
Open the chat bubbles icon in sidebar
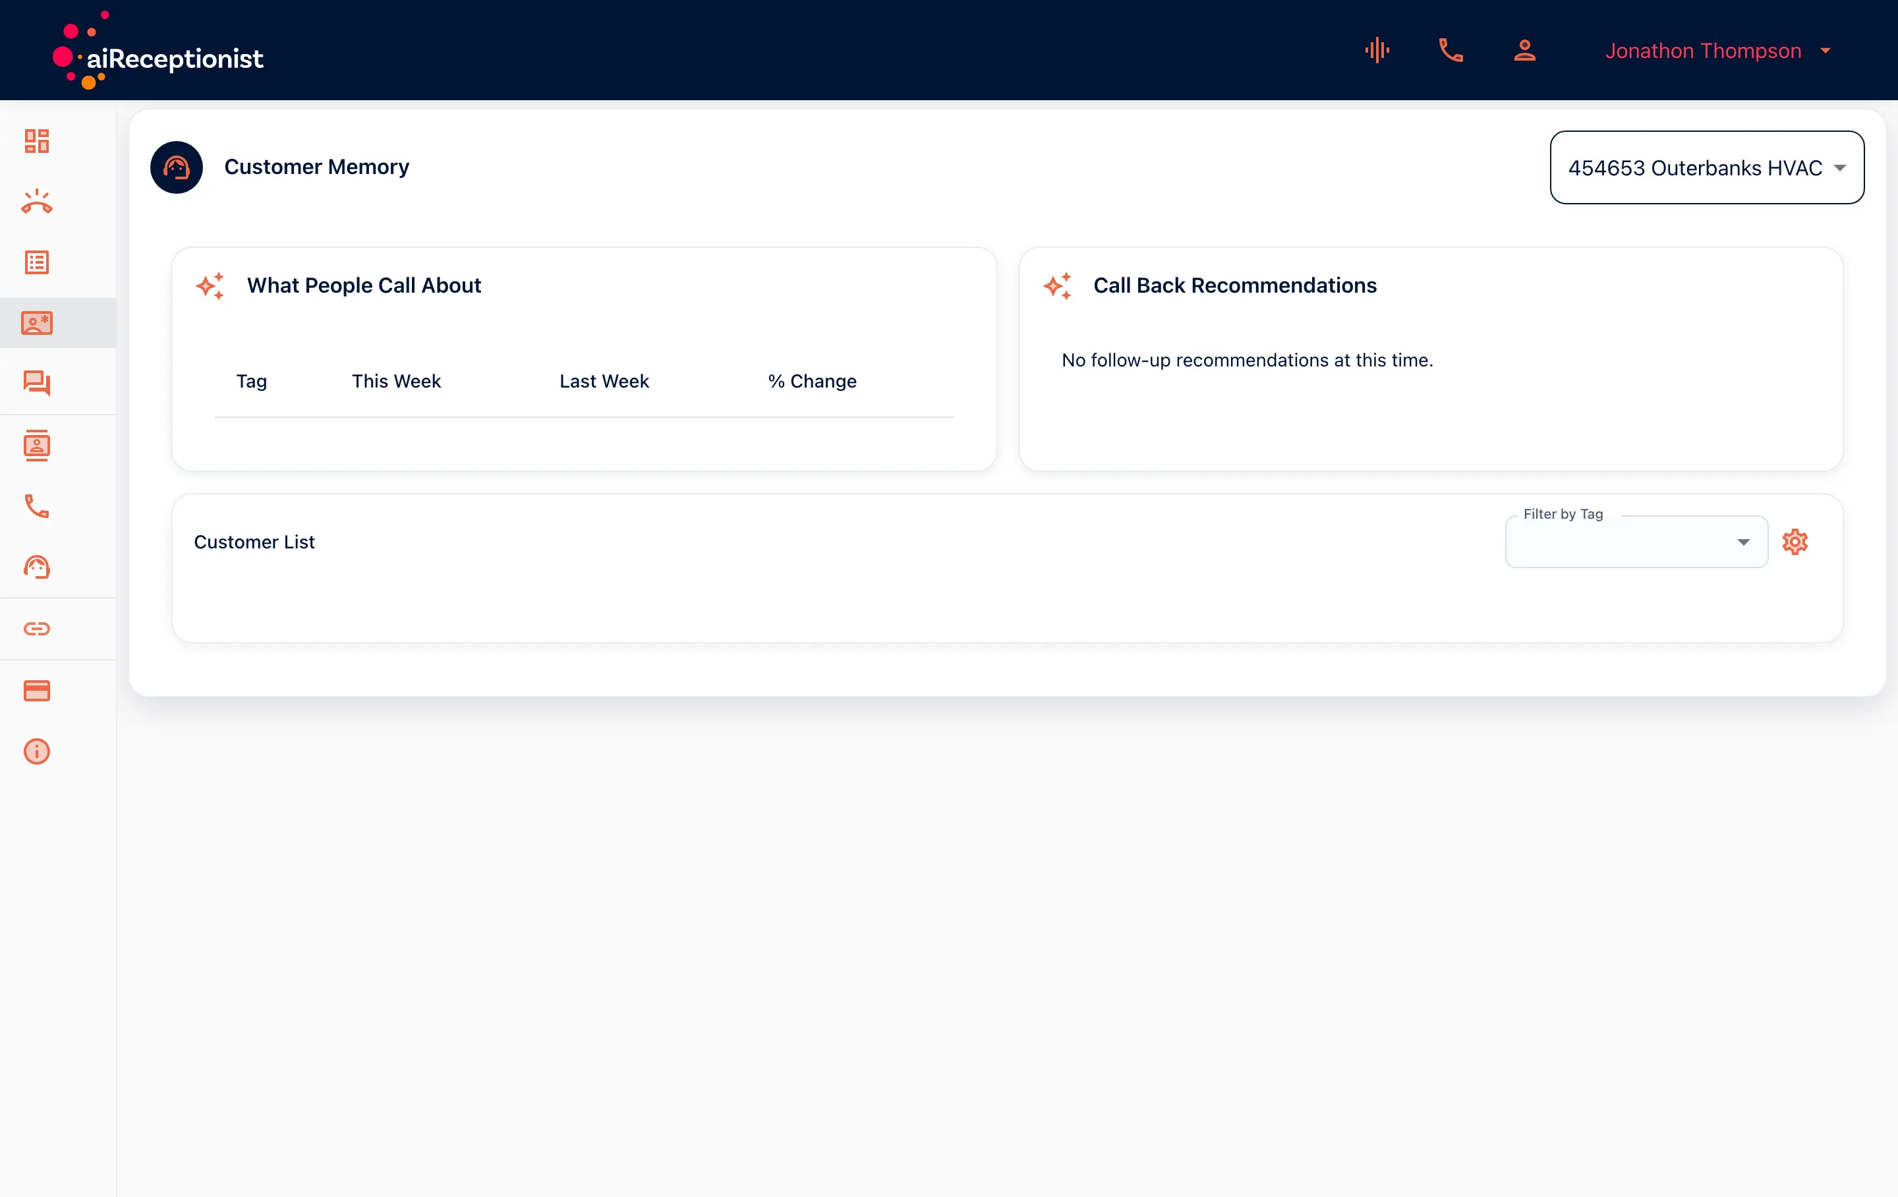36,383
